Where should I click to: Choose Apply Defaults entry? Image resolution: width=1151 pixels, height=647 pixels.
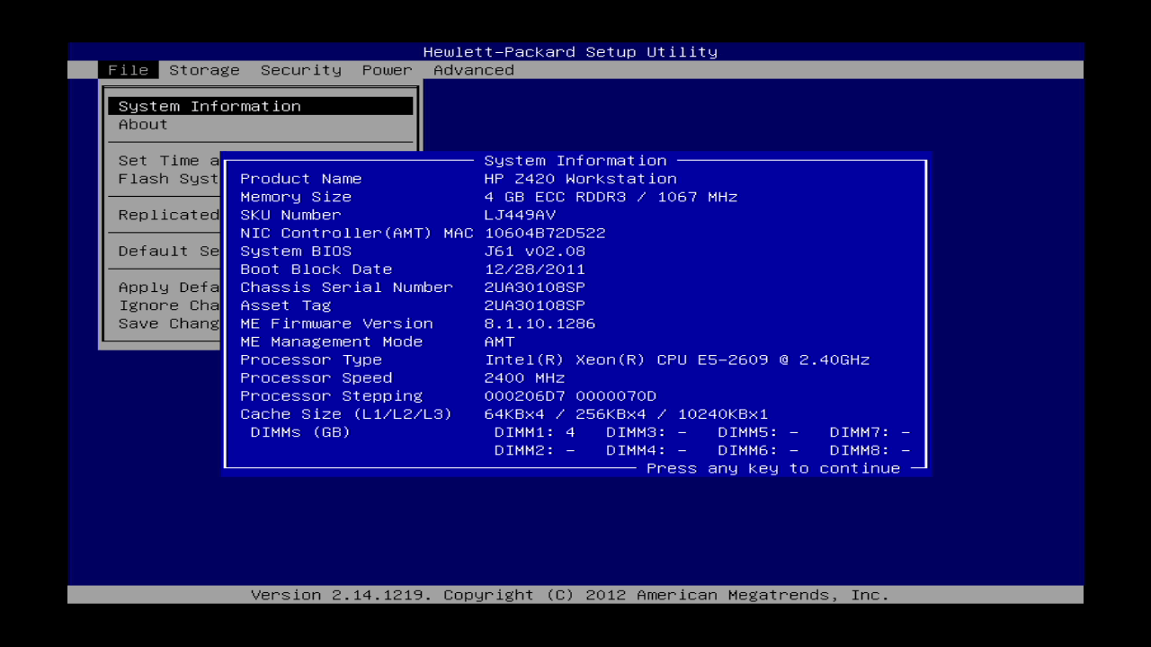(x=168, y=288)
